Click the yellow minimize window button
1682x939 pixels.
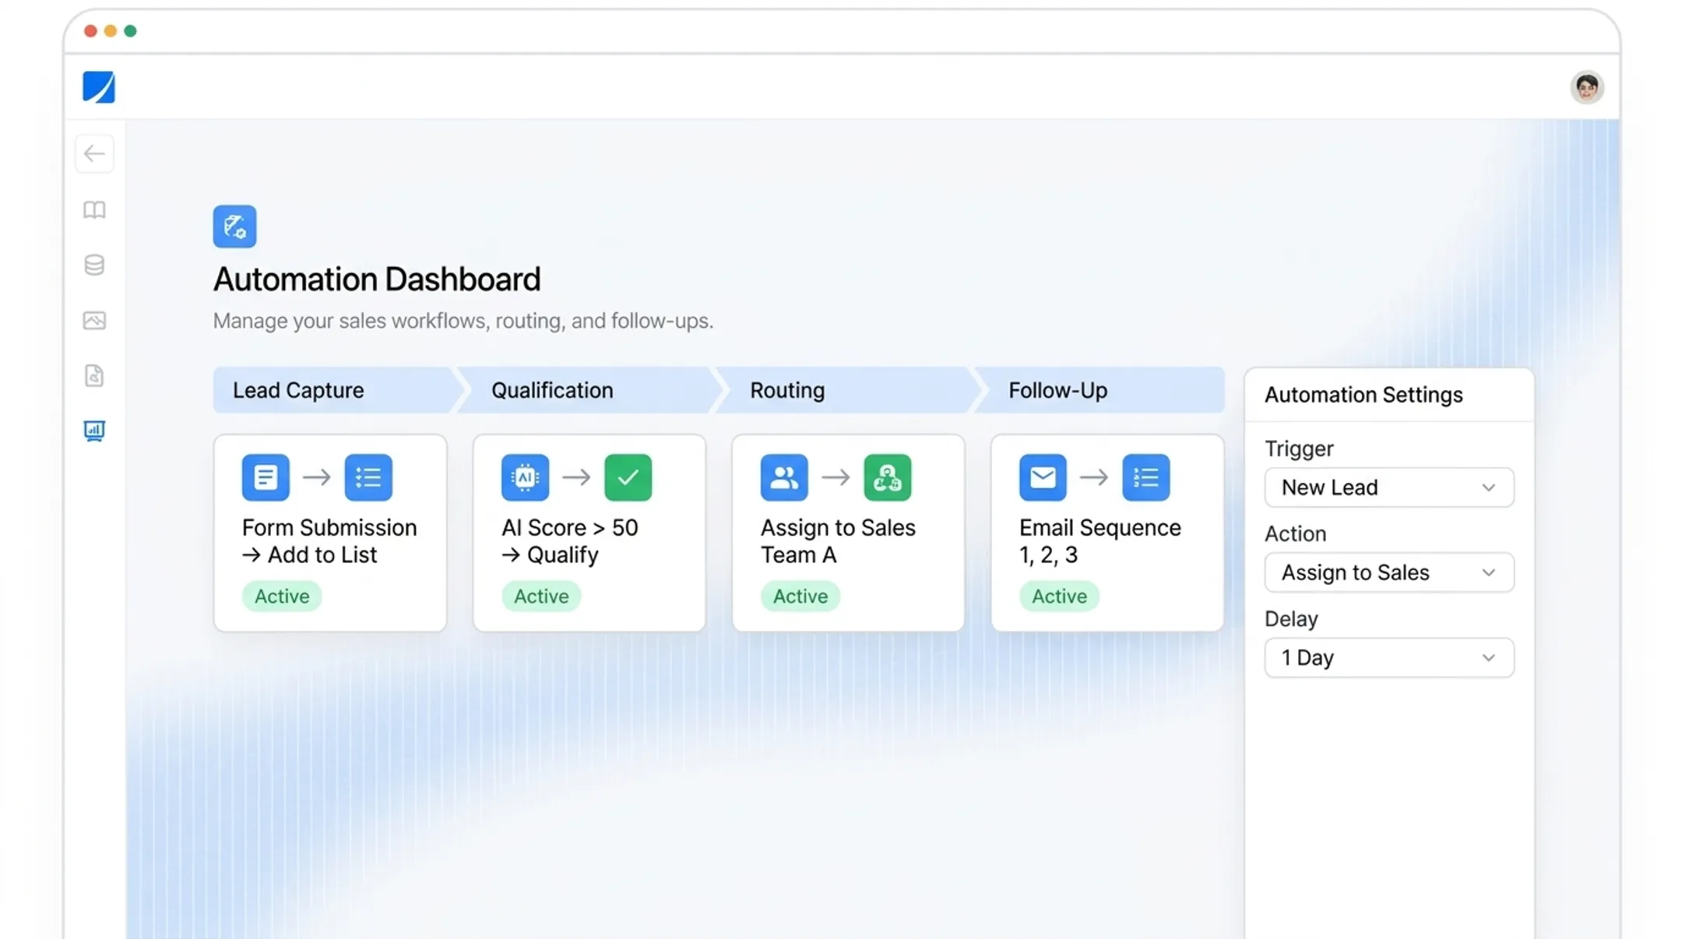[111, 31]
